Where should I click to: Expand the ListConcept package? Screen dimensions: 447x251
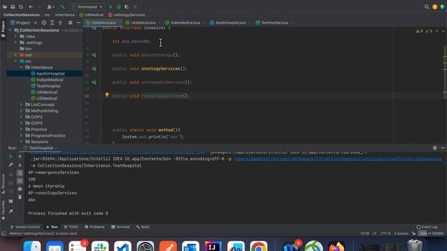[22, 105]
